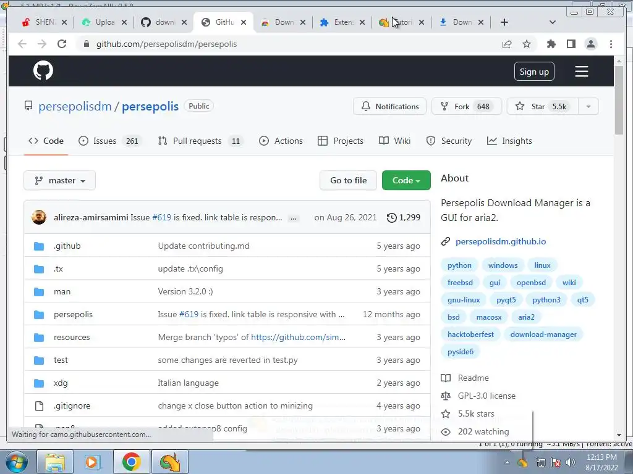Click the GitHub octocat logo
The image size is (633, 474).
[43, 70]
